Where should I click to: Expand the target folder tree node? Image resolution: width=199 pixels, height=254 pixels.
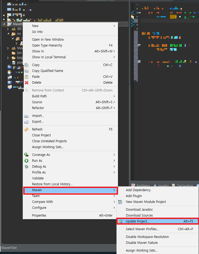(x=8, y=58)
